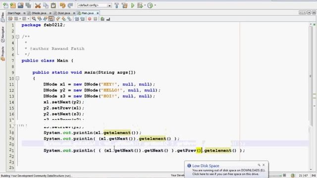Click the New Project toolbar icon

coord(13,5)
